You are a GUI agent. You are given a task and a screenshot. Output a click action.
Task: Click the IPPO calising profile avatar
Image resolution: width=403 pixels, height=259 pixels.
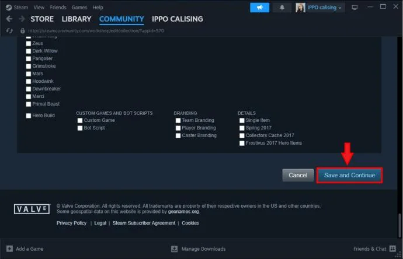click(300, 8)
